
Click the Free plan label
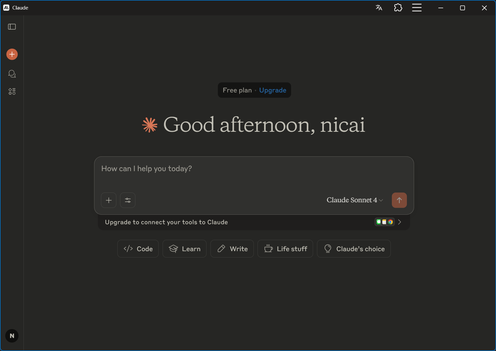[x=237, y=90]
